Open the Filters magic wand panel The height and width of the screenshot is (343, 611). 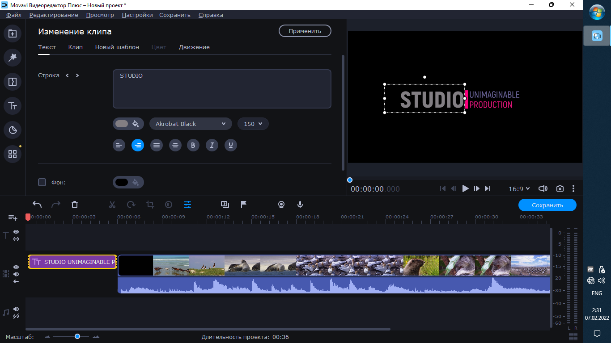[13, 58]
